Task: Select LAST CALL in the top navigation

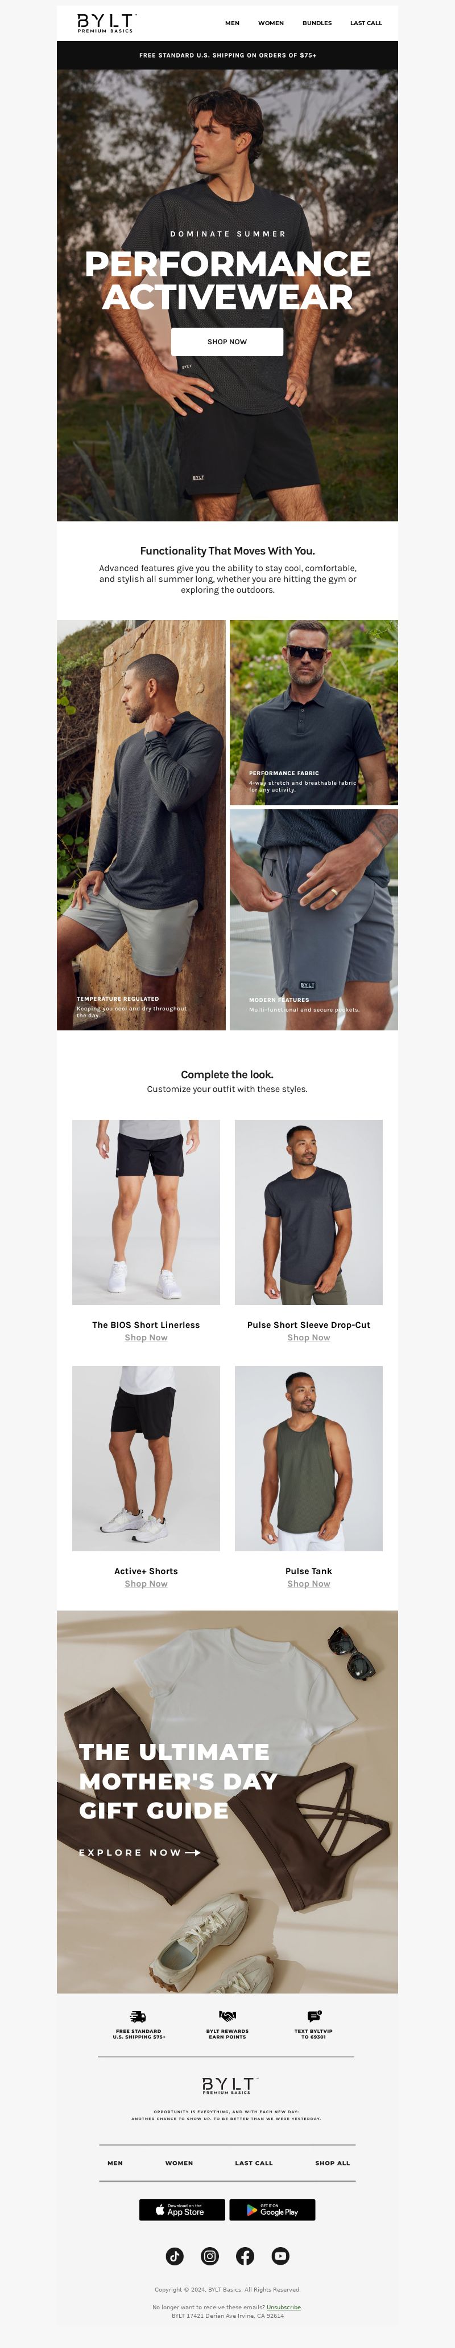Action: (x=366, y=23)
